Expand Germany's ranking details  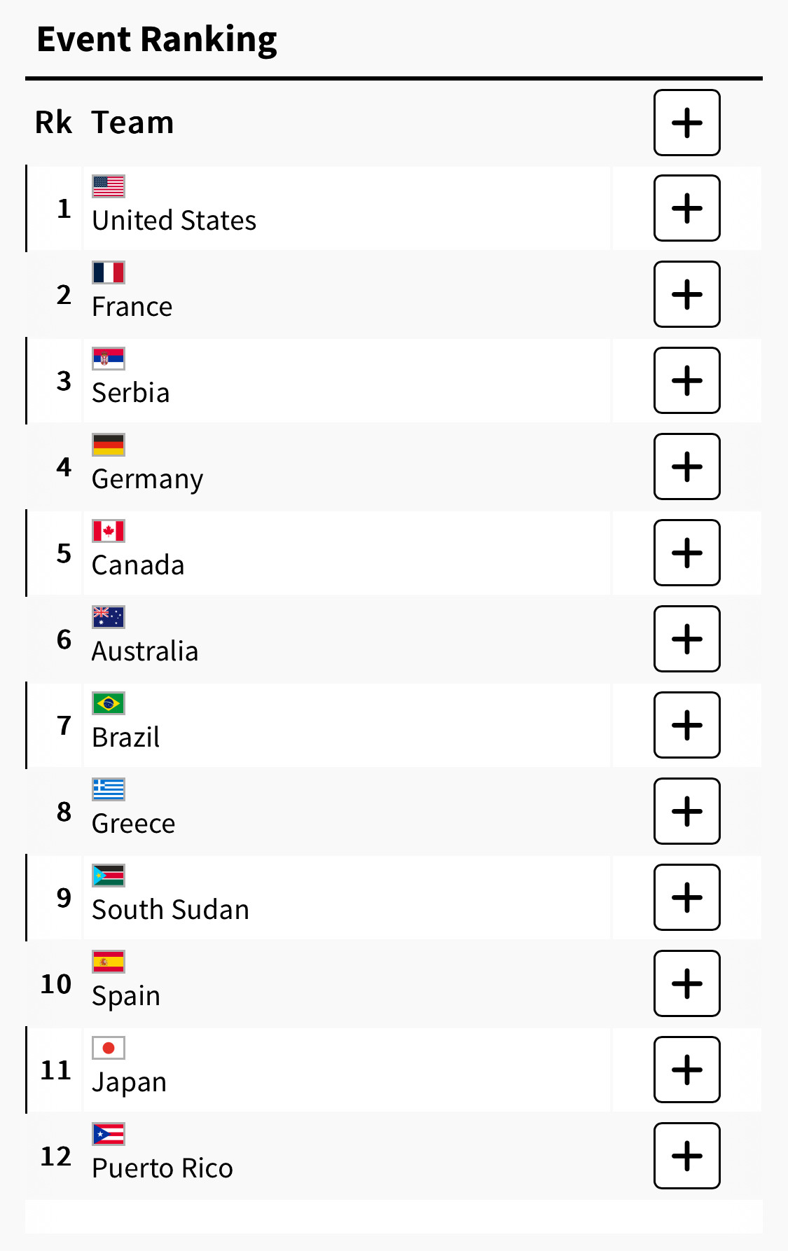[686, 466]
